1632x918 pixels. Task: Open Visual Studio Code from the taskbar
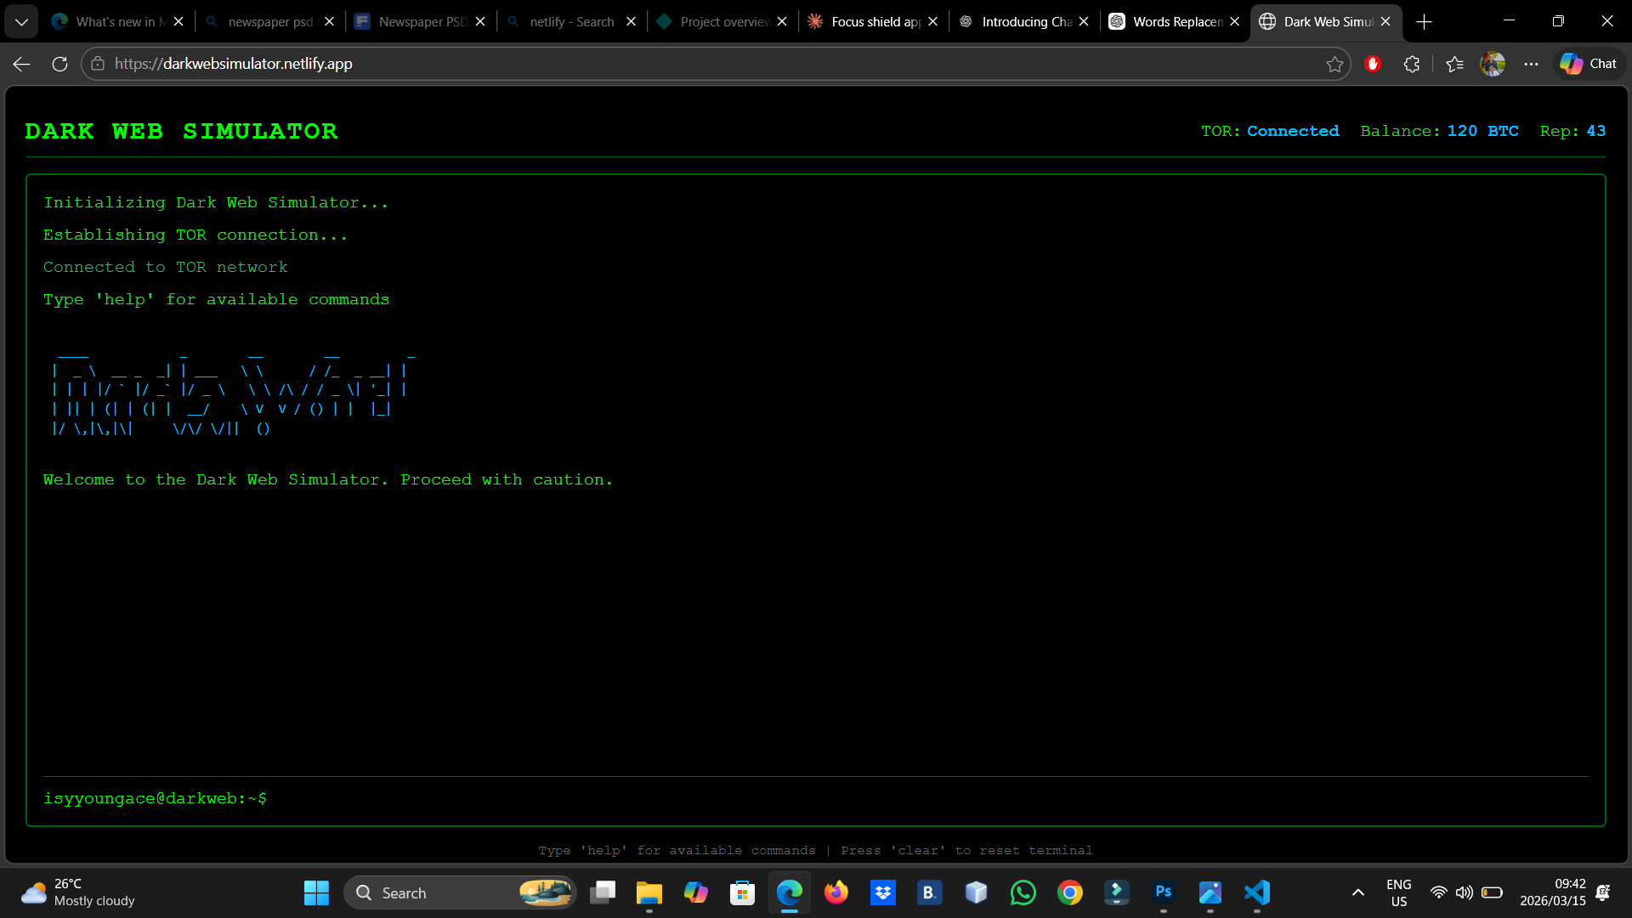[x=1257, y=892]
